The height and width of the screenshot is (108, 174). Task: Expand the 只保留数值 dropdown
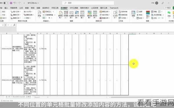[49, 15]
